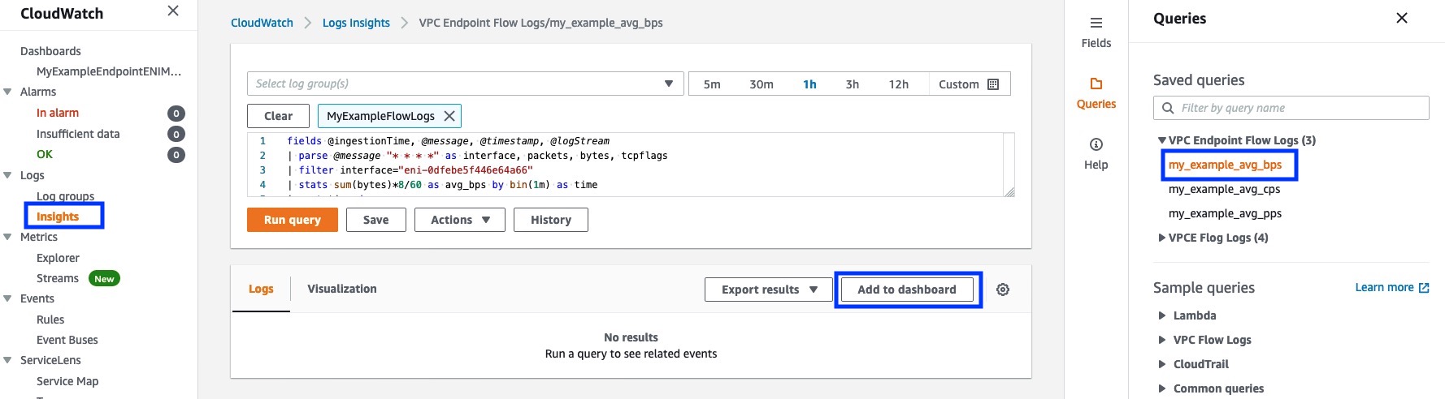Select the 3h time range option
This screenshot has width=1445, height=399.
(852, 84)
